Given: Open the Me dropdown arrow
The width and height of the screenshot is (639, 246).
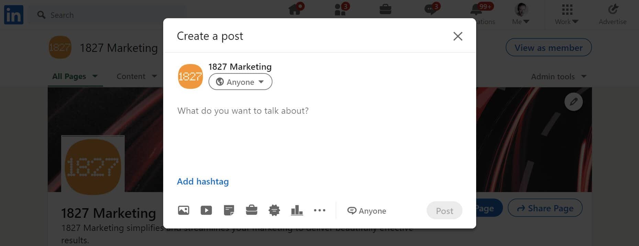Looking at the screenshot, I should click(x=526, y=22).
